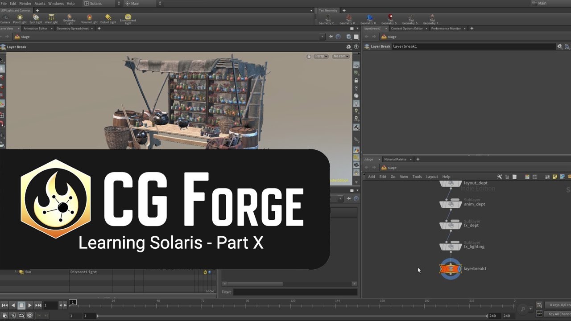Add a Spot Light from the shelf
The image size is (571, 321).
pos(36,19)
